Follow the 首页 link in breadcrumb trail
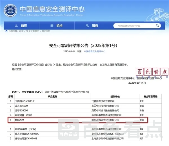Viewport: 169px width, 146px height. point(21,31)
